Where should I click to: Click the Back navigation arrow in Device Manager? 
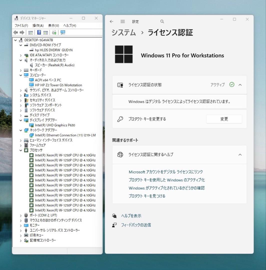tap(15, 32)
